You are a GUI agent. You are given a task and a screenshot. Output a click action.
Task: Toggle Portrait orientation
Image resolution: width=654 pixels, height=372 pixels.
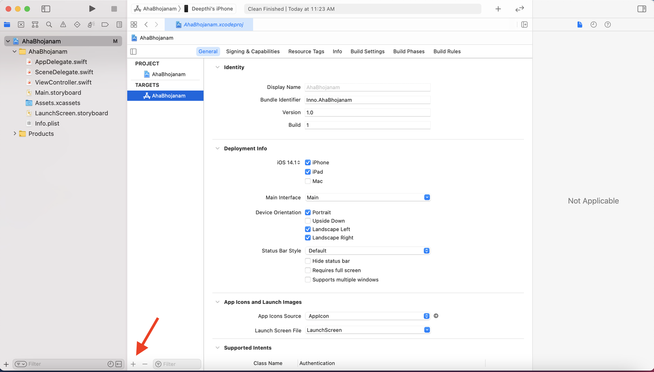tap(308, 213)
